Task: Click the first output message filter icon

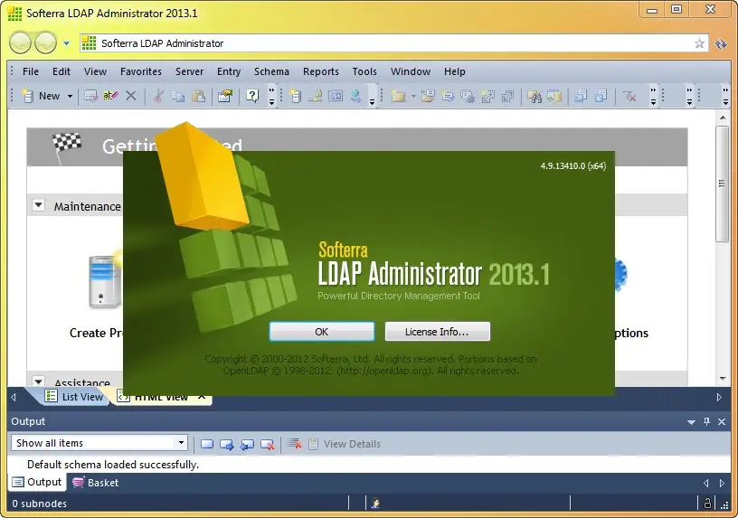Action: click(x=206, y=444)
